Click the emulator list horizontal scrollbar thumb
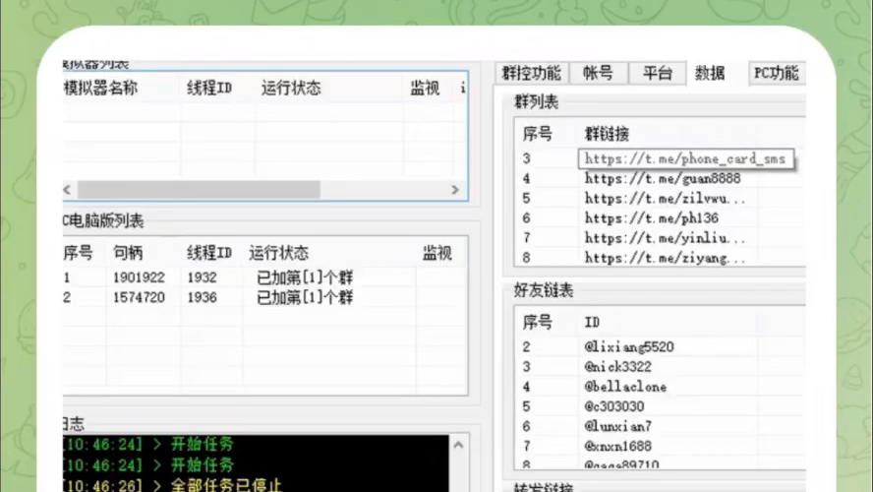873x492 pixels. click(x=199, y=190)
